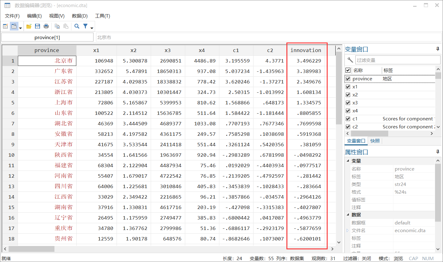Select row number 10 header
This screenshot has width=443, height=262.
tap(10, 155)
